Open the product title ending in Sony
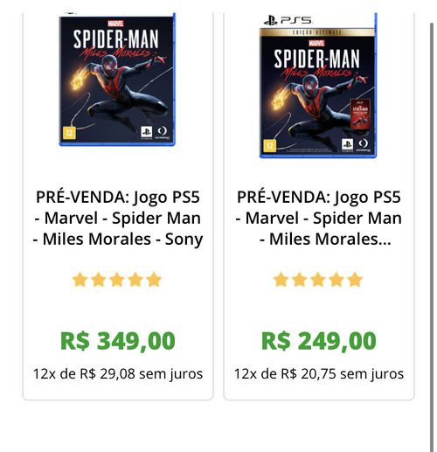437x452 pixels. point(118,219)
